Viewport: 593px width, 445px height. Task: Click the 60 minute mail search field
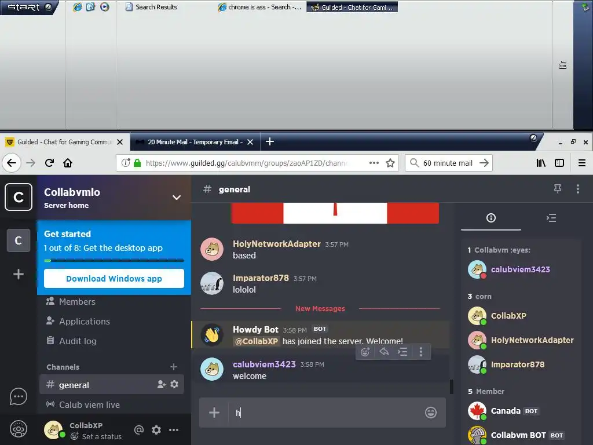(448, 163)
